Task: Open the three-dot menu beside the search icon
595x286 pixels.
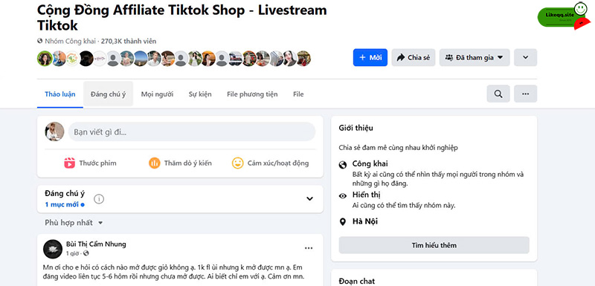Action: coord(525,94)
